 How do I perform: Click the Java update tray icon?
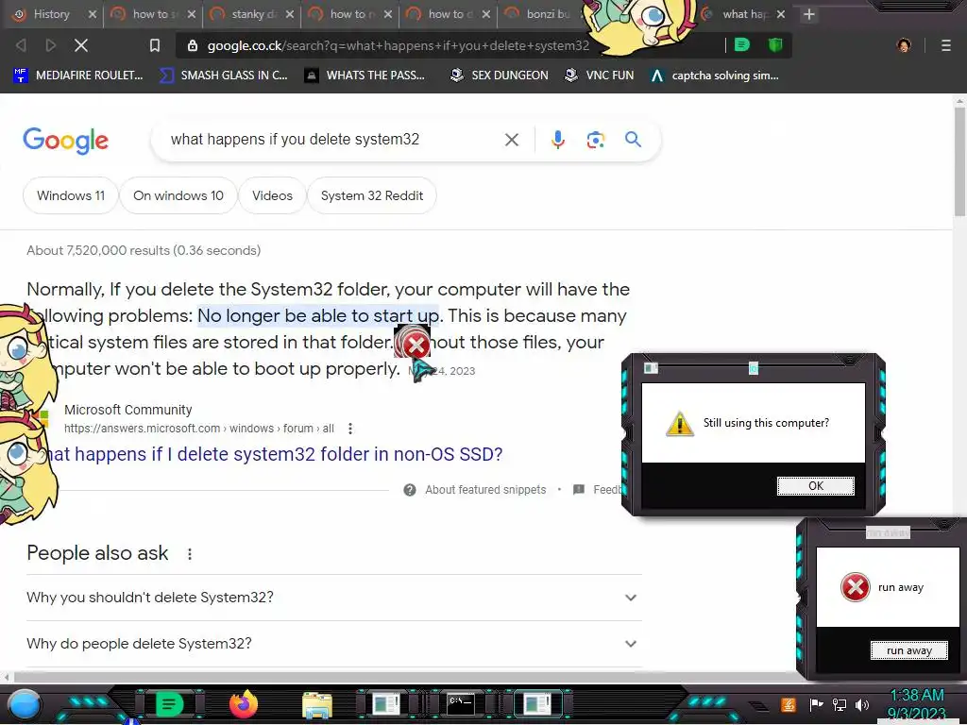click(x=789, y=704)
